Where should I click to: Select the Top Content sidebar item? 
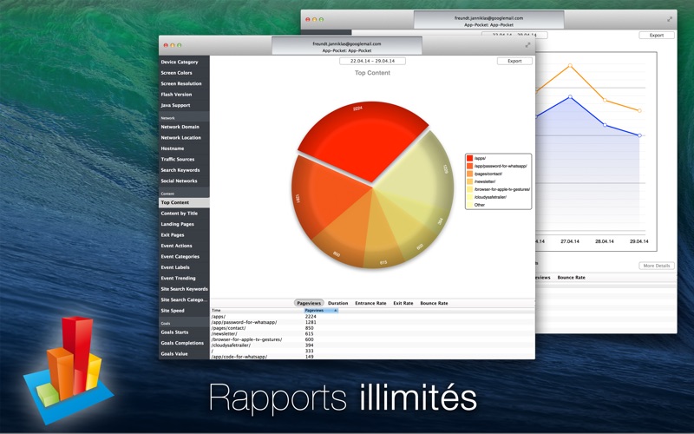(x=184, y=202)
